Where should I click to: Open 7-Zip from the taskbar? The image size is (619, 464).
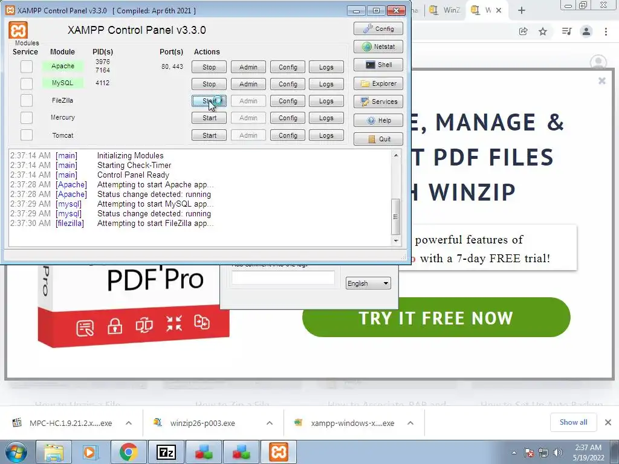coord(166,452)
